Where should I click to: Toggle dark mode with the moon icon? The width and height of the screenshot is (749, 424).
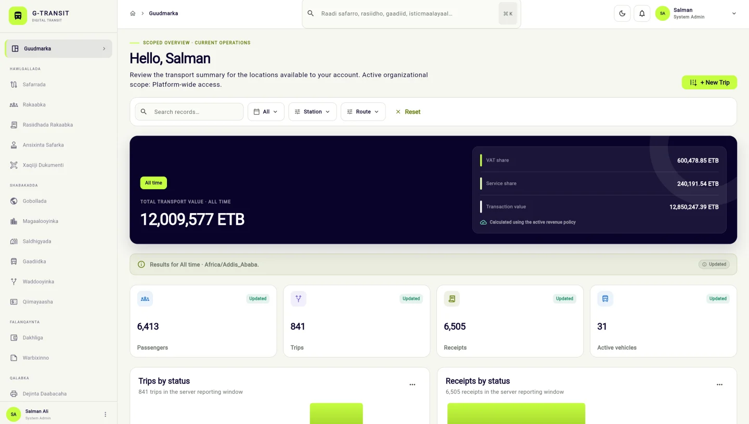[622, 14]
